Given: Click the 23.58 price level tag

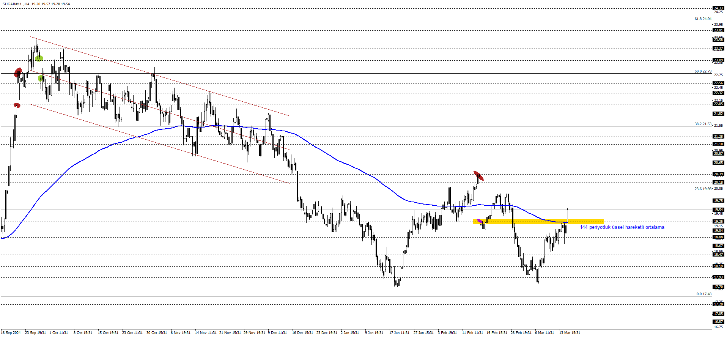Looking at the screenshot, I should [x=718, y=40].
